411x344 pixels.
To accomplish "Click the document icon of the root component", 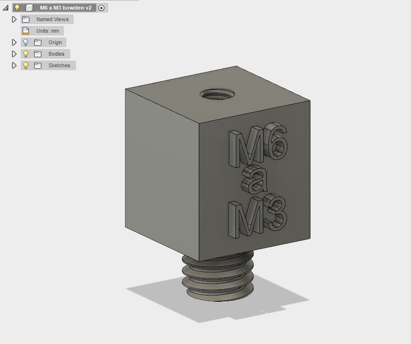I will (29, 8).
